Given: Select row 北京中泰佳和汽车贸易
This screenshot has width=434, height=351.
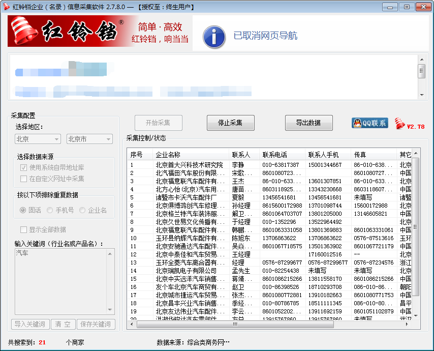Looking at the screenshot, I should pyautogui.click(x=269, y=254).
